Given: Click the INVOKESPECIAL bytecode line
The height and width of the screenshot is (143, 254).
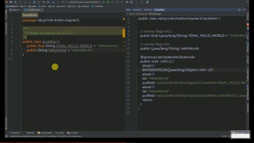Looking at the screenshot, I should coord(178,70).
